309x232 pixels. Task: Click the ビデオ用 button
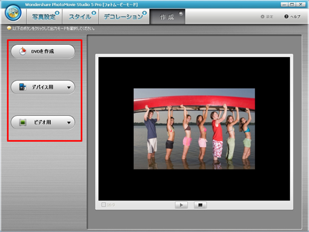43,122
